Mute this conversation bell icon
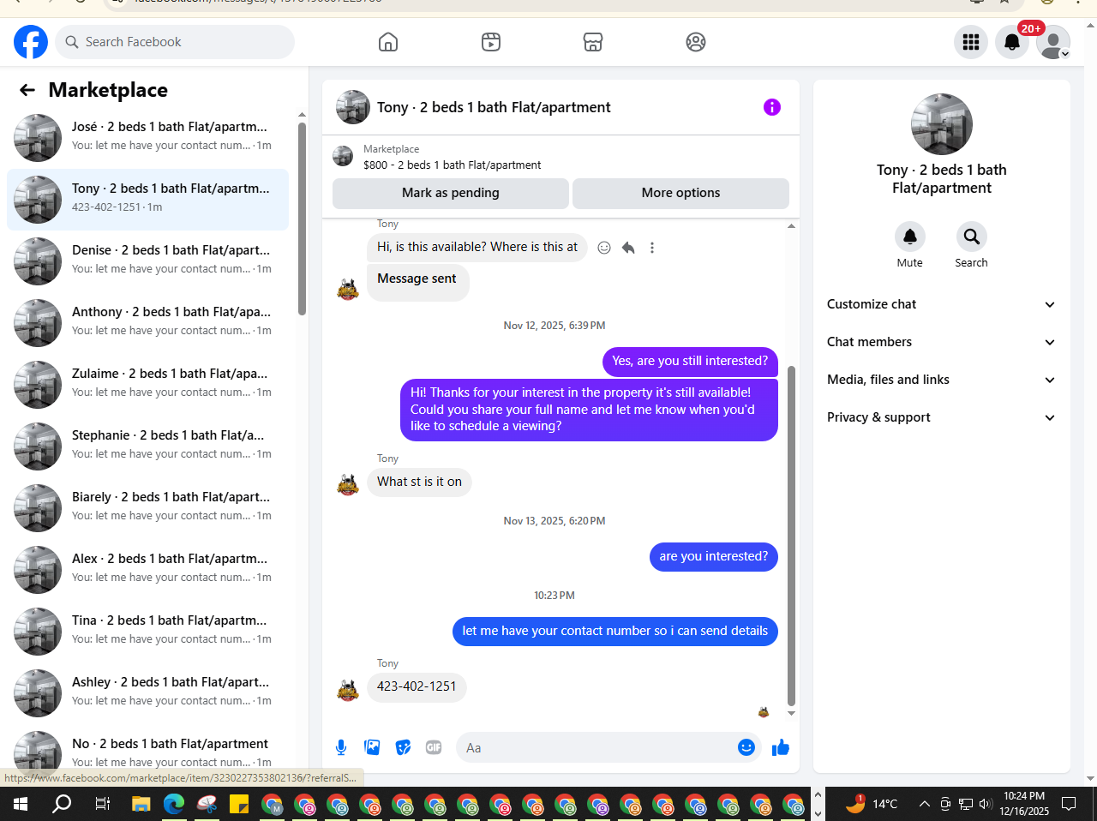This screenshot has height=821, width=1097. (x=910, y=237)
